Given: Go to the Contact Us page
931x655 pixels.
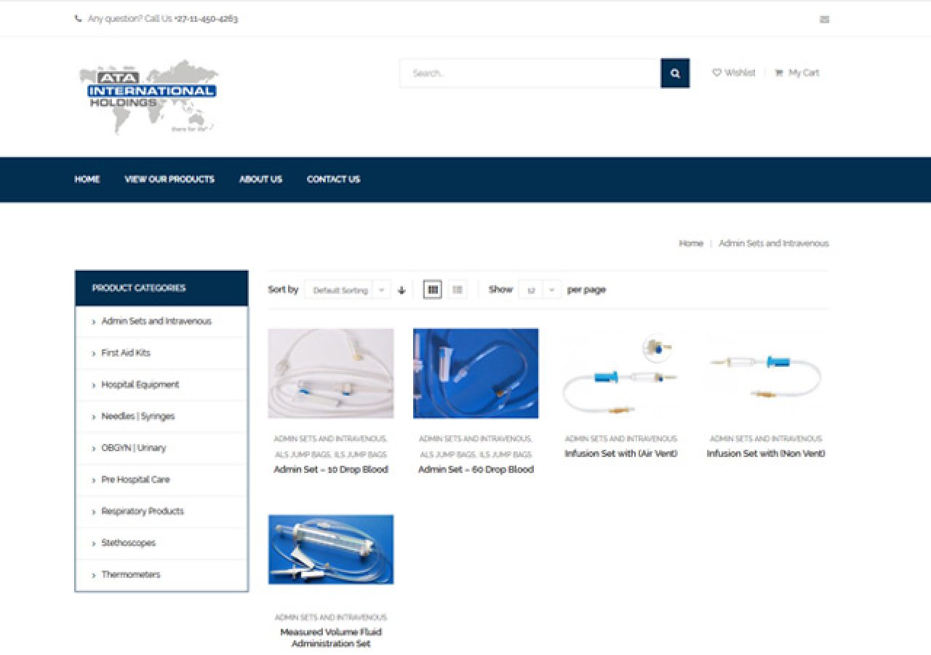Looking at the screenshot, I should tap(333, 180).
